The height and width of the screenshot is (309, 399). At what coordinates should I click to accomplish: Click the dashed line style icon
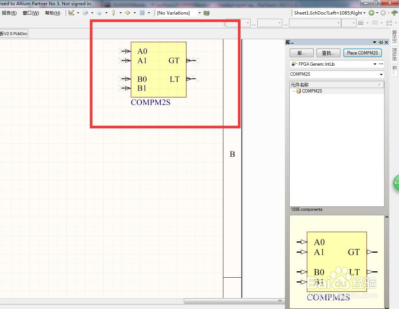[x=375, y=23]
